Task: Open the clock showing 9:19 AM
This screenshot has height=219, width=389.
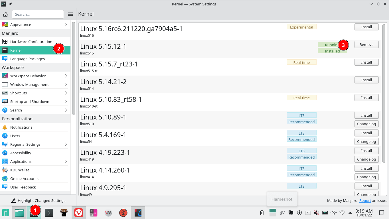Action: coord(364,213)
